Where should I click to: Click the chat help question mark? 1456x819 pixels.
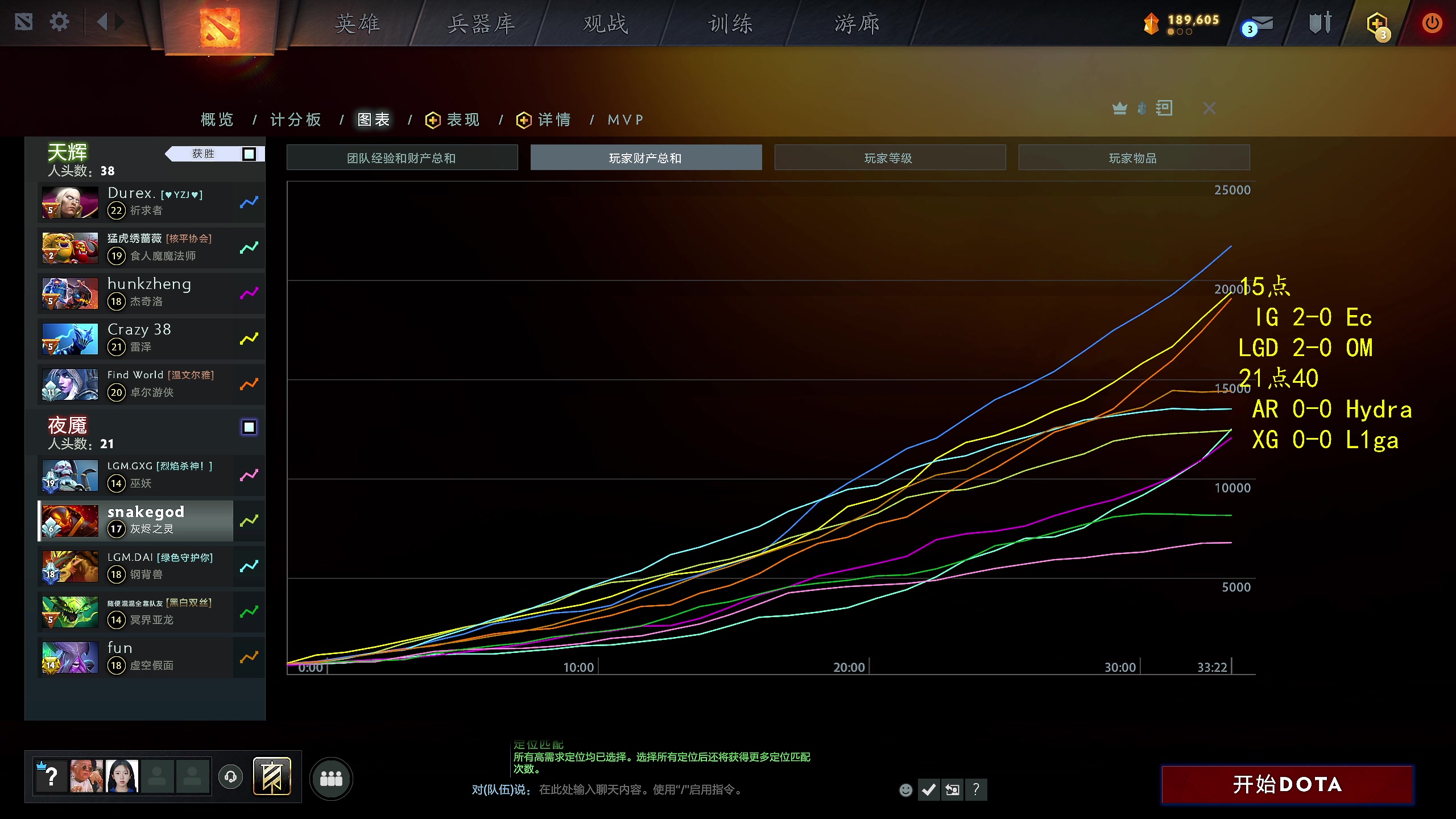pos(976,790)
